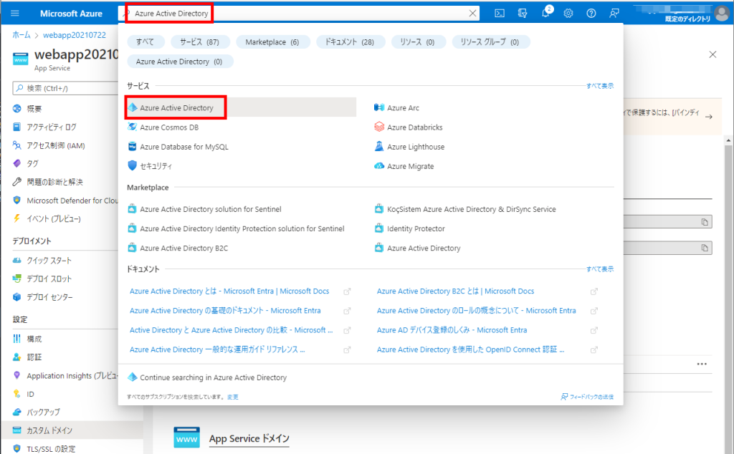734x454 pixels.
Task: Clear the search box with X
Action: pyautogui.click(x=473, y=13)
